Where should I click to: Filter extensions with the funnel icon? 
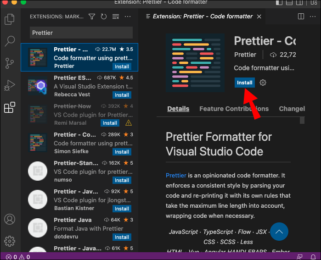[x=92, y=17]
